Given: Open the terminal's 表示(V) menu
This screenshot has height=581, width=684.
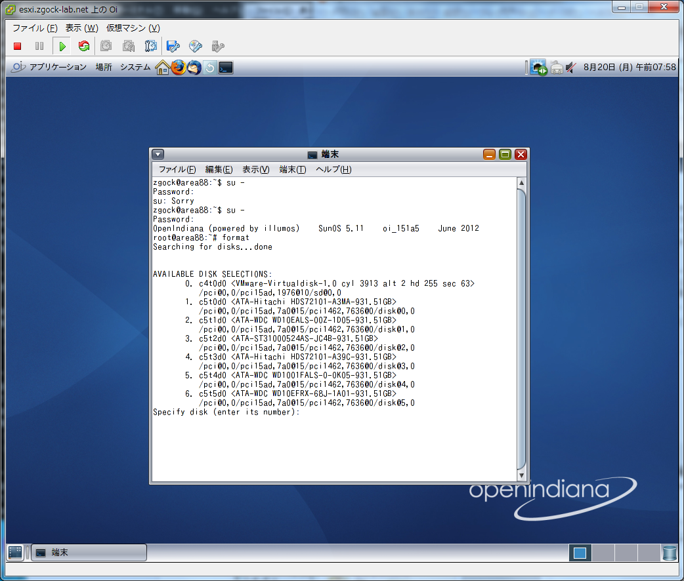Looking at the screenshot, I should coord(255,170).
